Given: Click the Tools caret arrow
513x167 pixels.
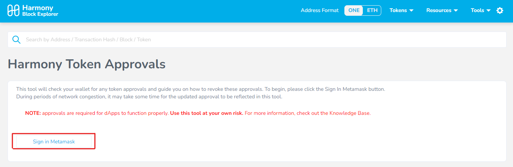Looking at the screenshot, I should click(x=489, y=11).
